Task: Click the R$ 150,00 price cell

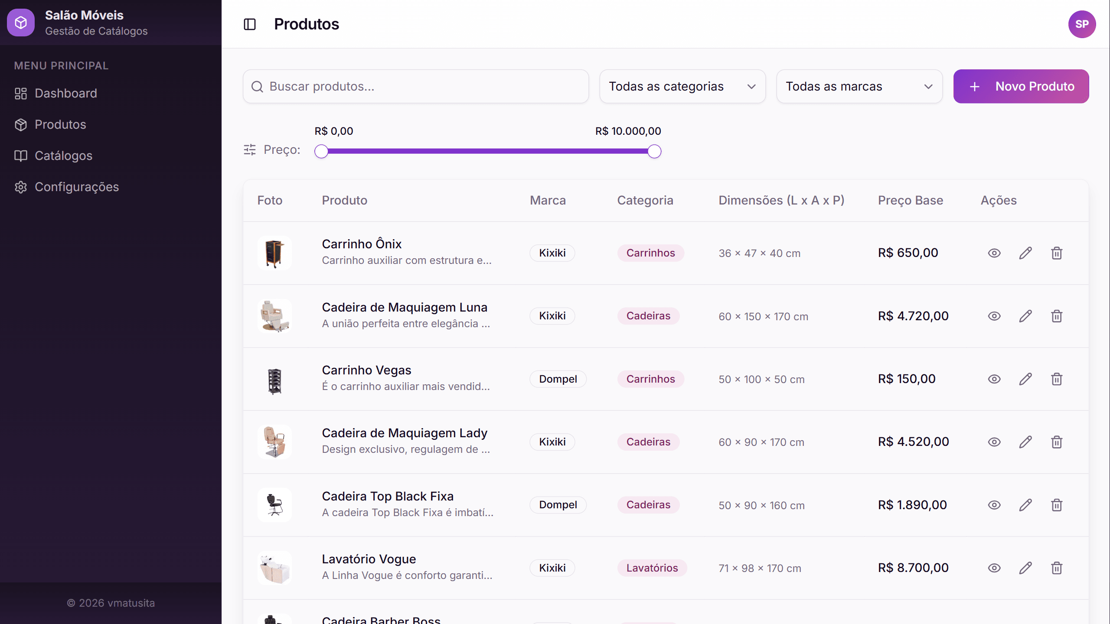Action: 907,379
